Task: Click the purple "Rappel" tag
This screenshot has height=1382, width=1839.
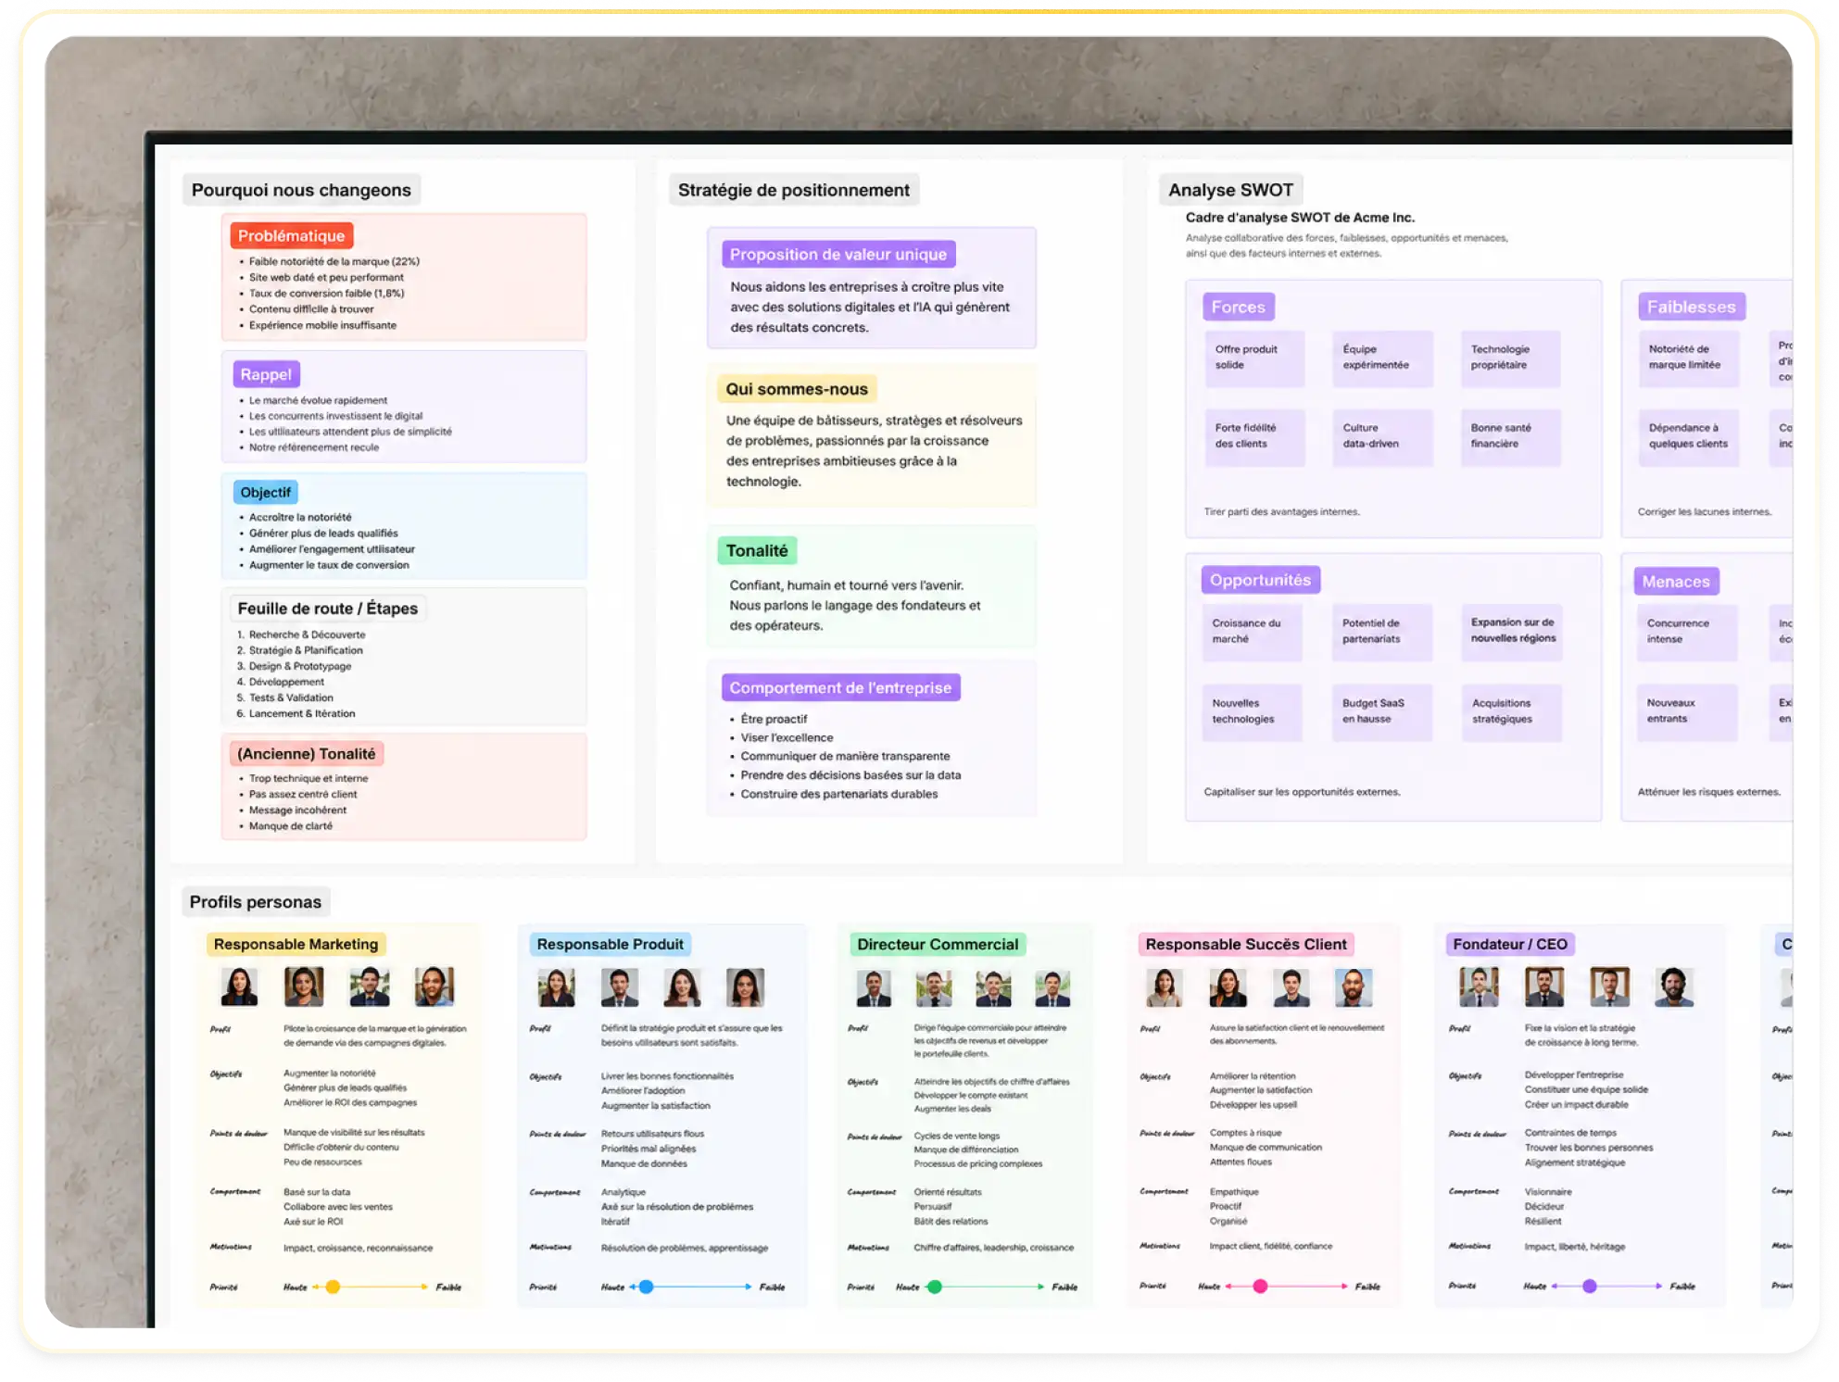Action: pos(266,374)
